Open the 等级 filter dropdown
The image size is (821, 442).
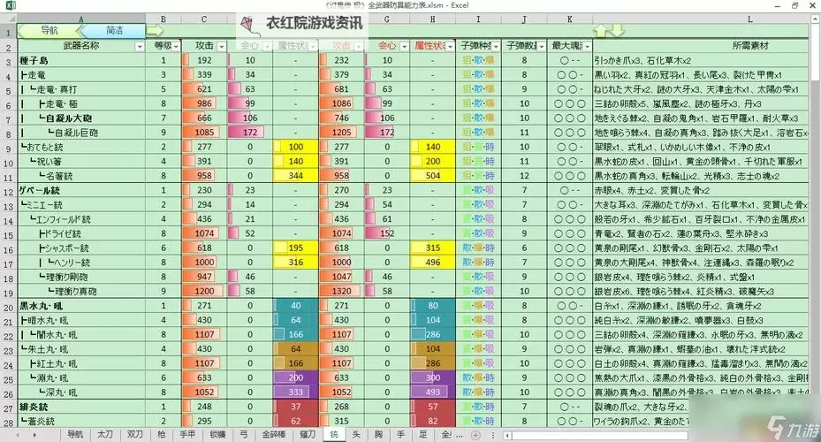[x=176, y=47]
